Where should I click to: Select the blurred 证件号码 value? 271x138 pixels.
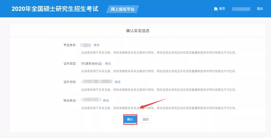click(97, 82)
